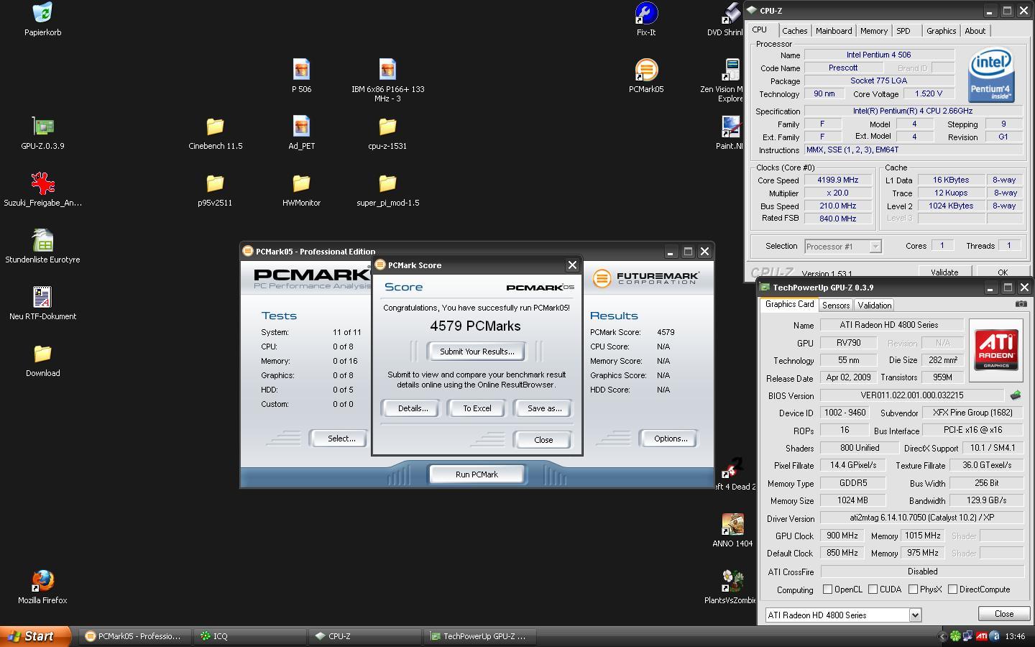Click the 4579 PCMarks score text

pos(475,326)
